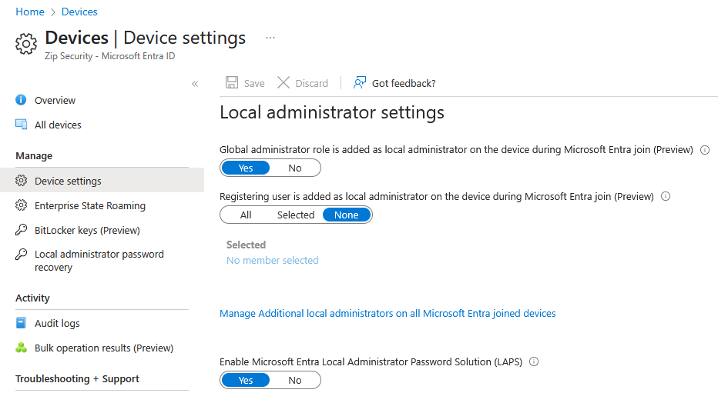Screen dimensions: 718x393
Task: Set Global administrator role toggle to Yes
Action: tap(246, 168)
